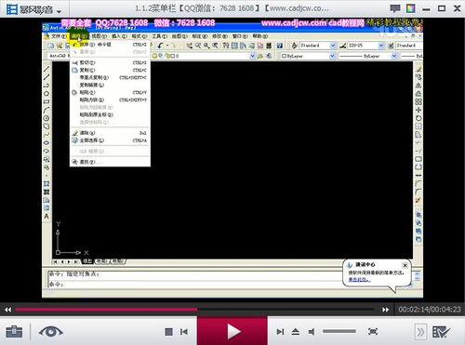
Task: Select the Erase tool in modify toolbar
Action: 418,69
